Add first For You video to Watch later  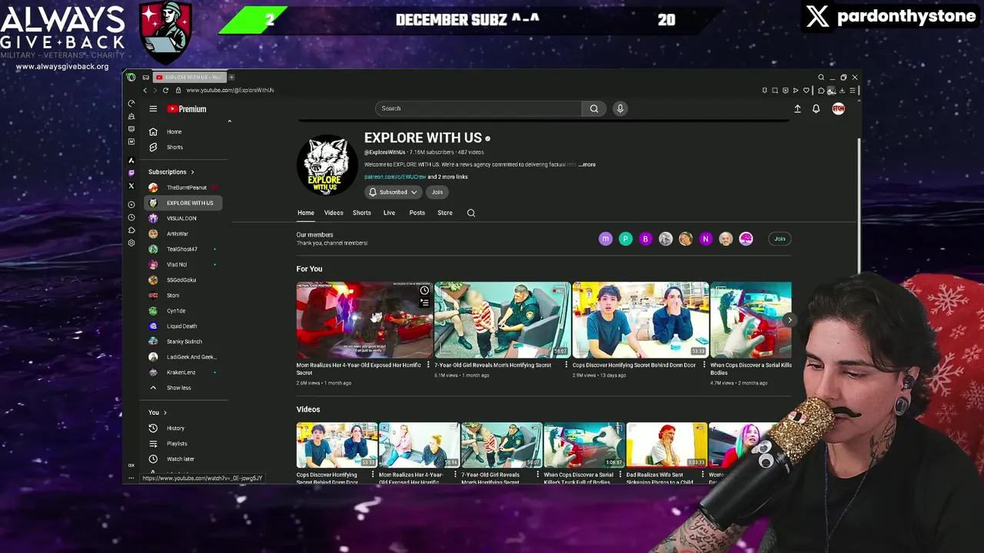click(x=424, y=290)
